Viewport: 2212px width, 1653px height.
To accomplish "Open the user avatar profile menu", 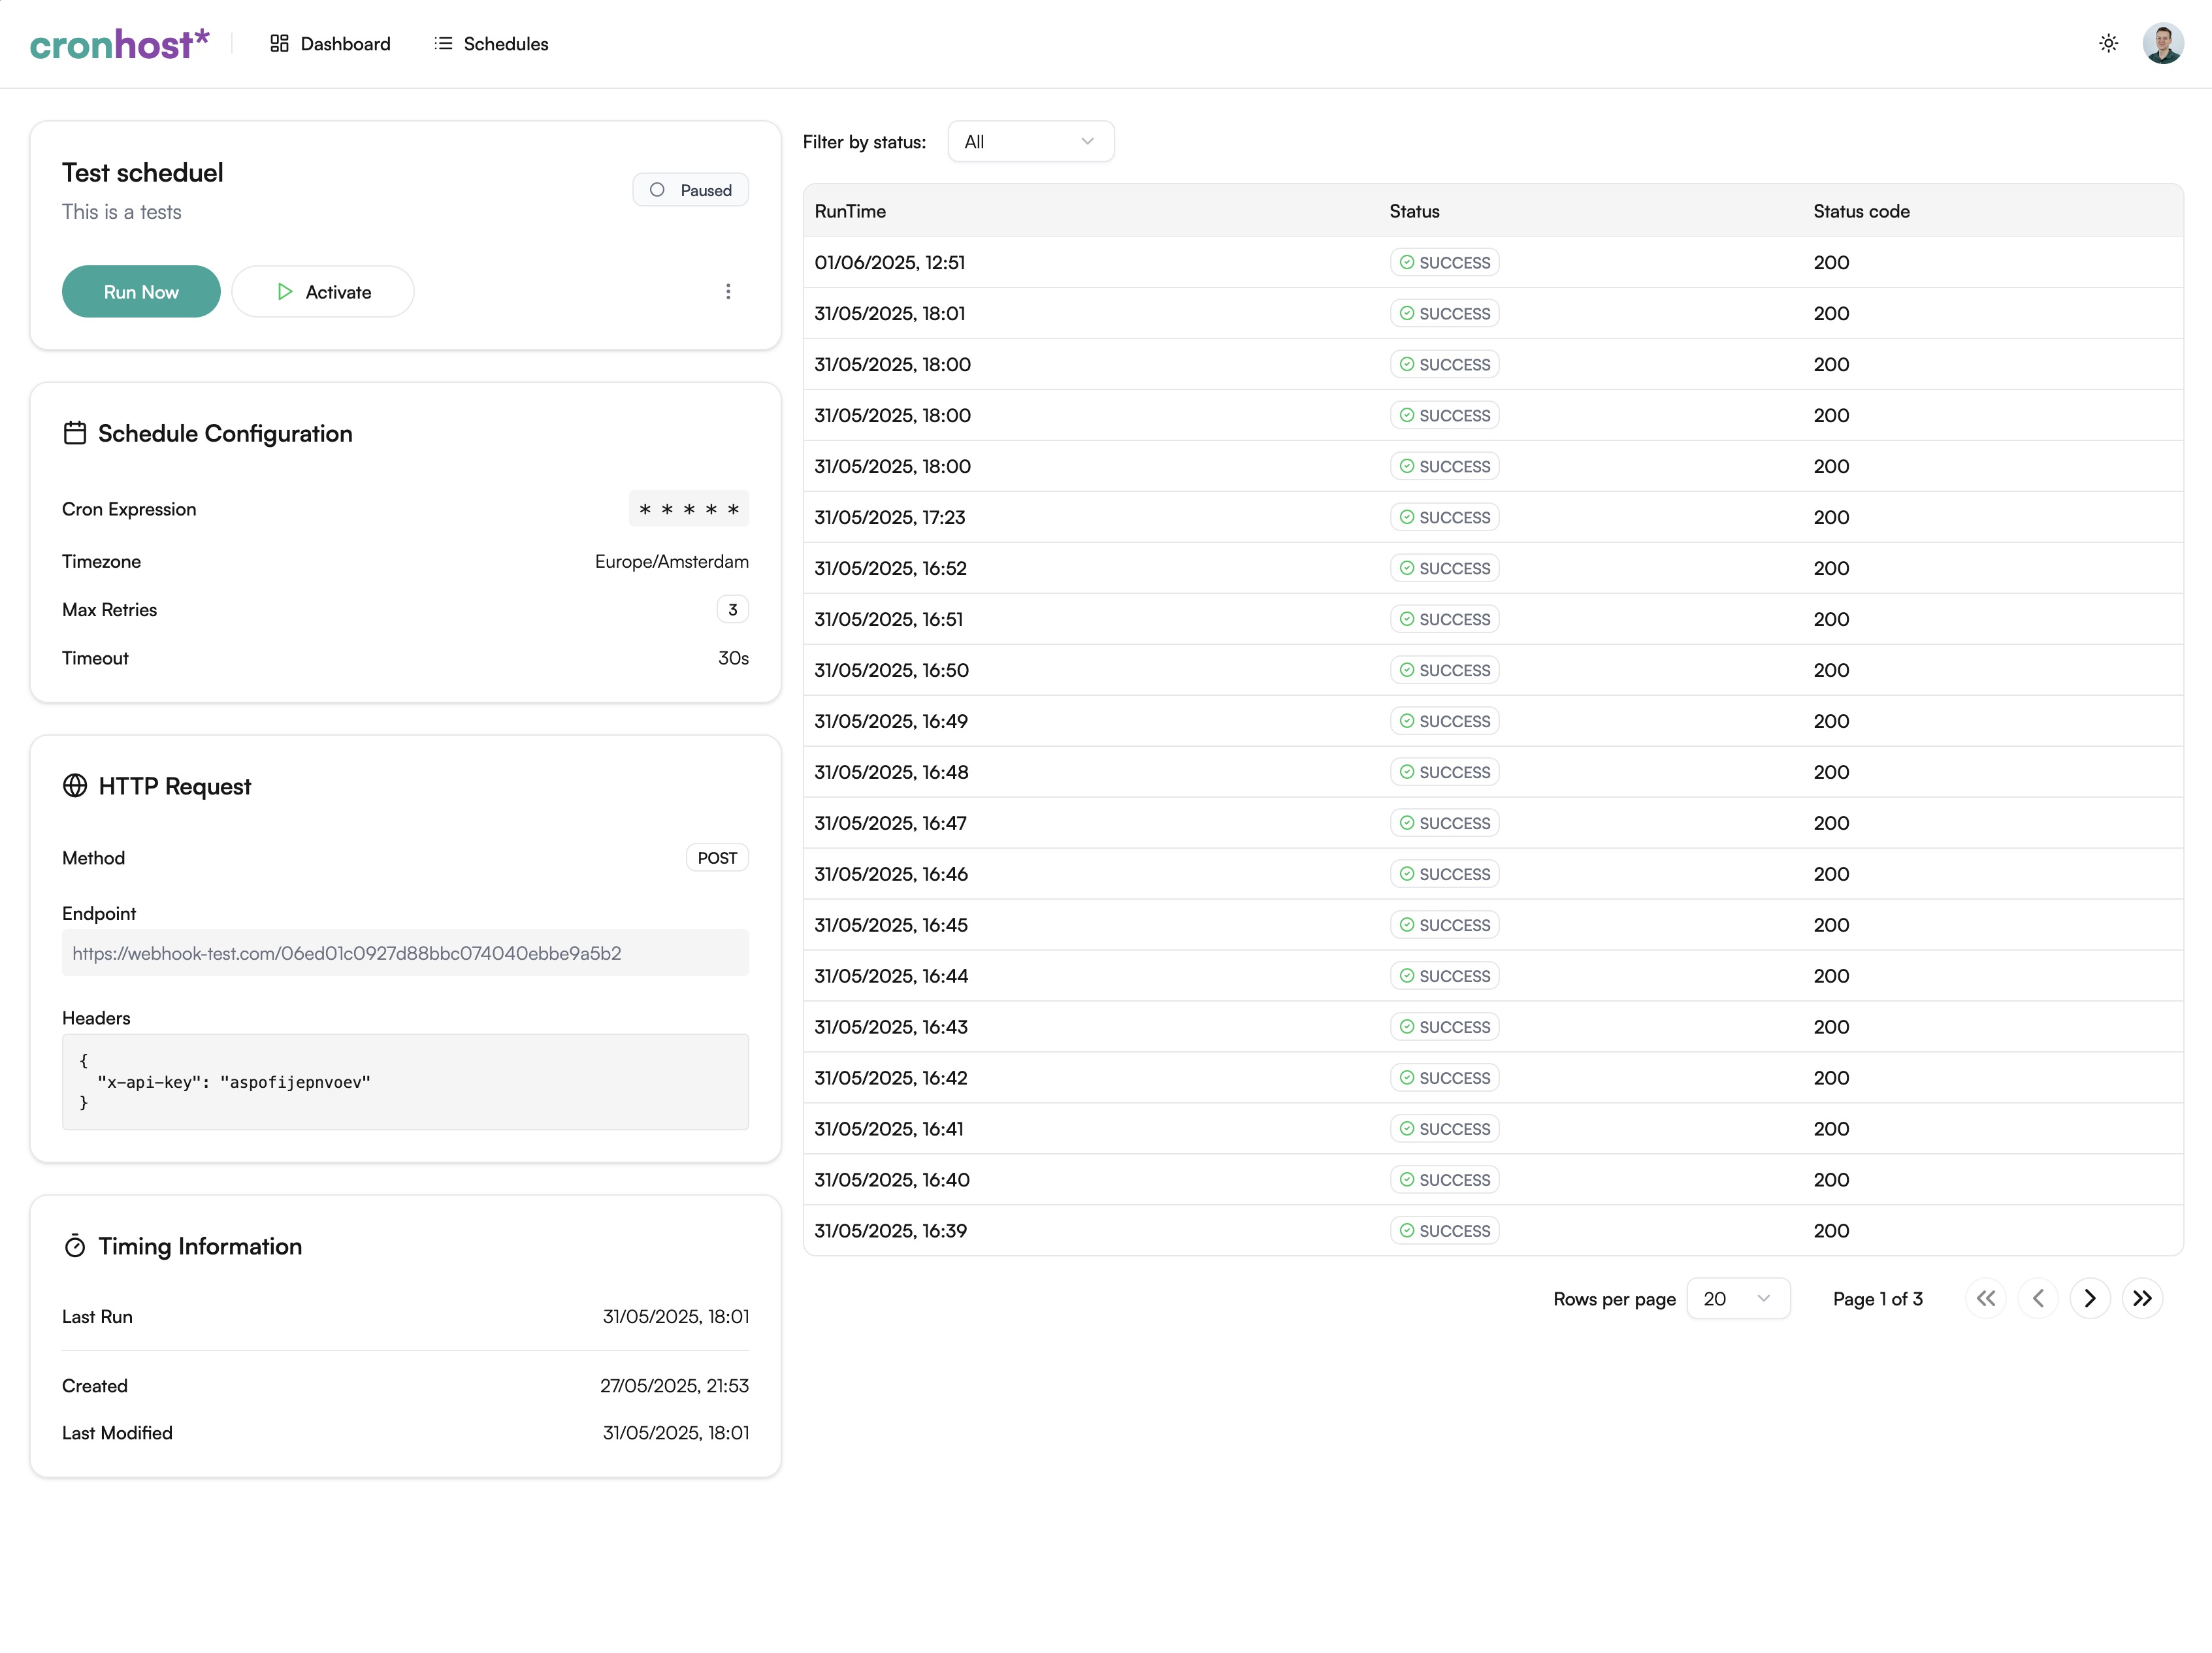I will (2162, 43).
